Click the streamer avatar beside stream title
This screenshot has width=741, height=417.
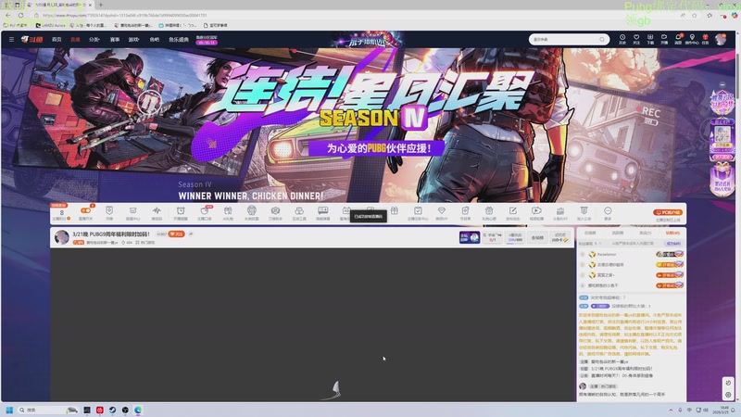[x=61, y=237]
